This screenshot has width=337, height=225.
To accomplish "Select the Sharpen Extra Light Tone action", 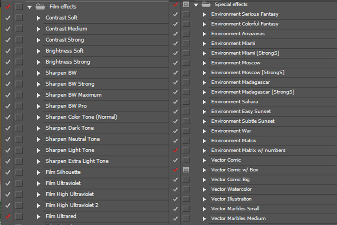I will pos(77,161).
